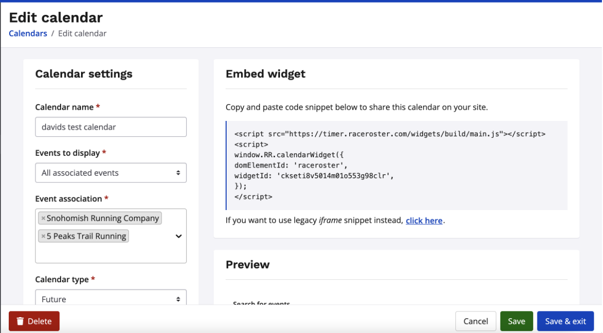603x333 pixels.
Task: Select the 5 Peaks Trail Running tag label
Action: click(86, 237)
